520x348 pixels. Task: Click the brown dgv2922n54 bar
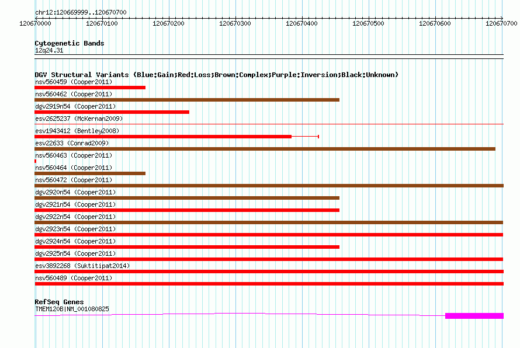(x=269, y=222)
